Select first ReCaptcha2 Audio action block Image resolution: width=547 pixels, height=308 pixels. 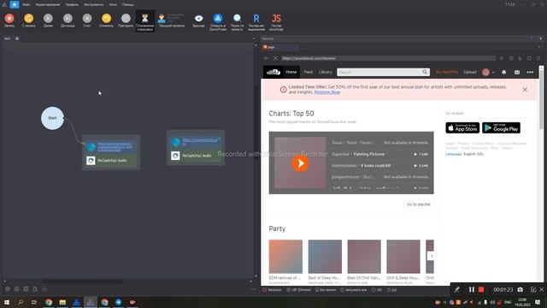tap(111, 160)
